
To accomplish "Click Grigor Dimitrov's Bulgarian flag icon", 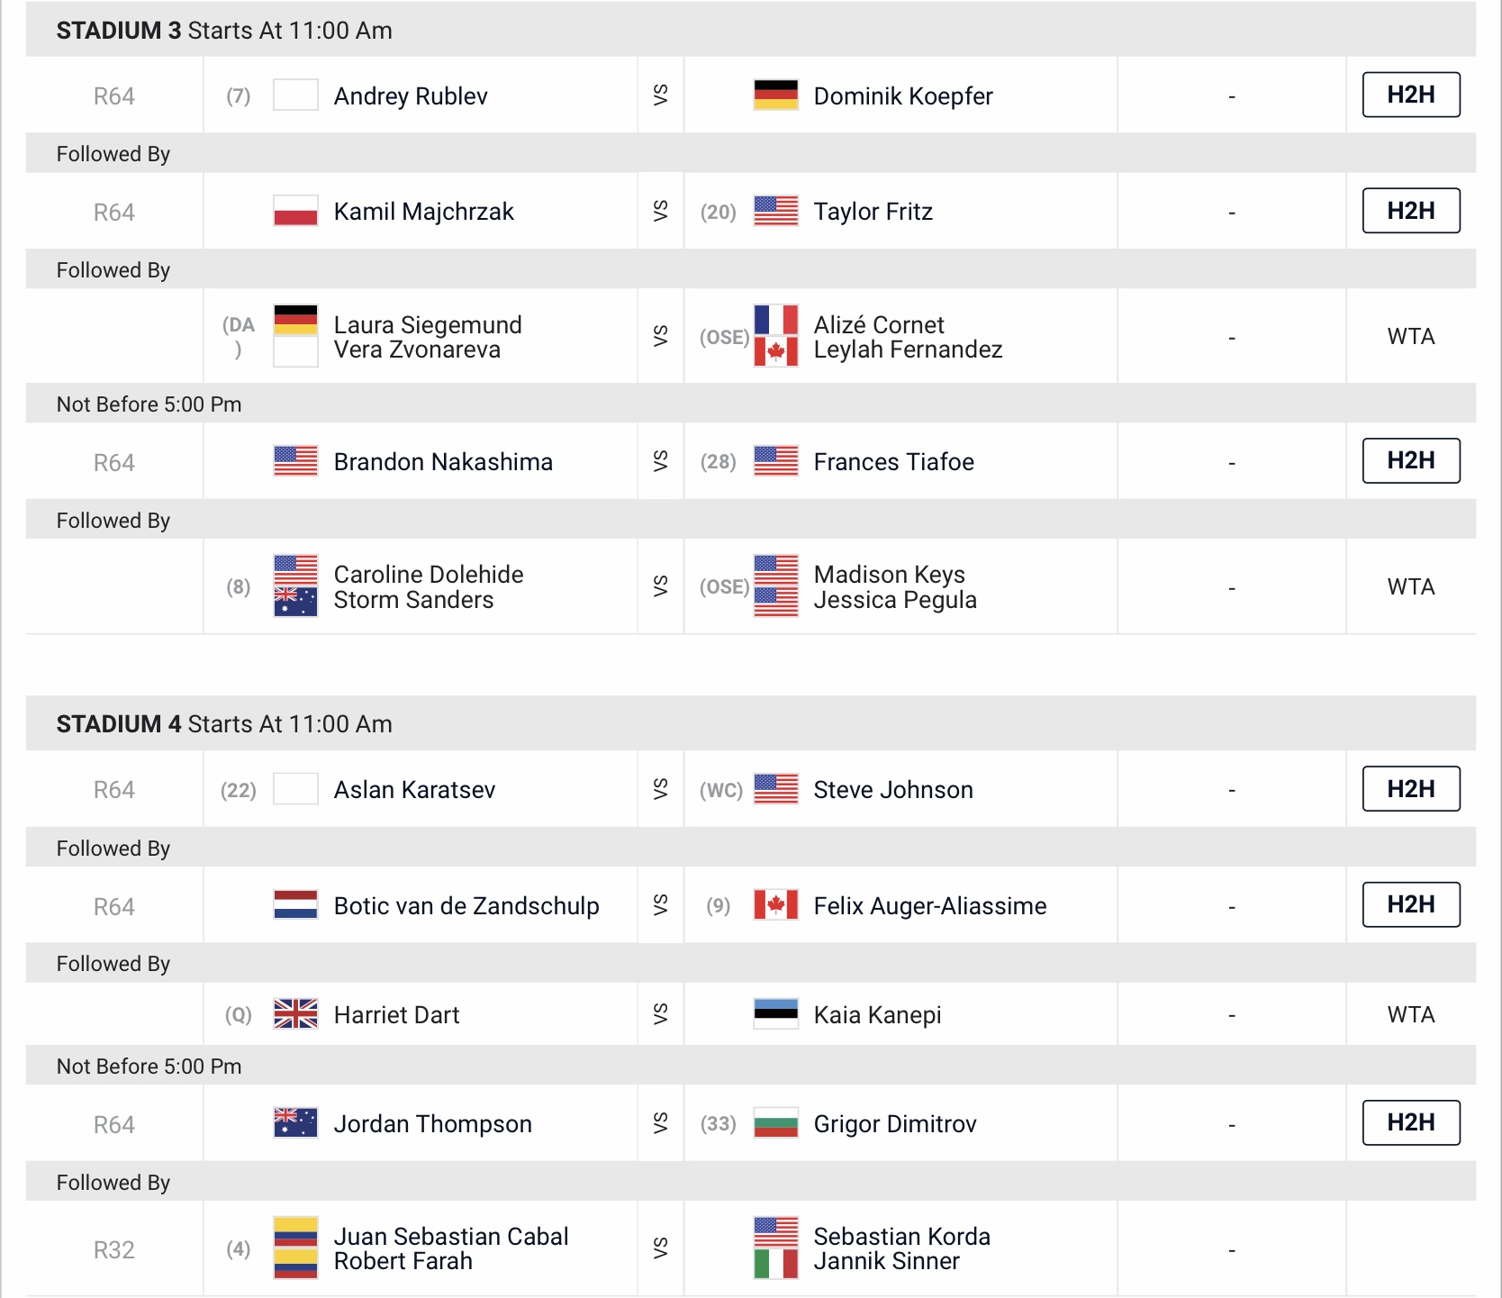I will (776, 1123).
